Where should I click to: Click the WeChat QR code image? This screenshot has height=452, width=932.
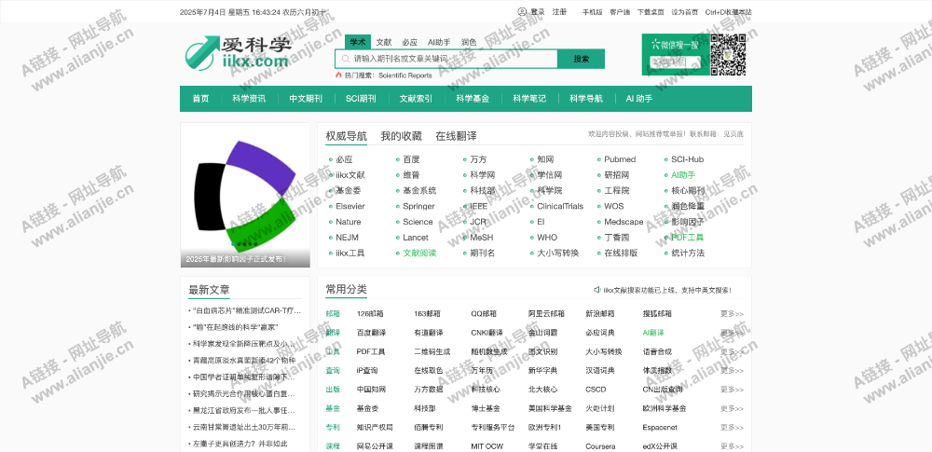728,55
